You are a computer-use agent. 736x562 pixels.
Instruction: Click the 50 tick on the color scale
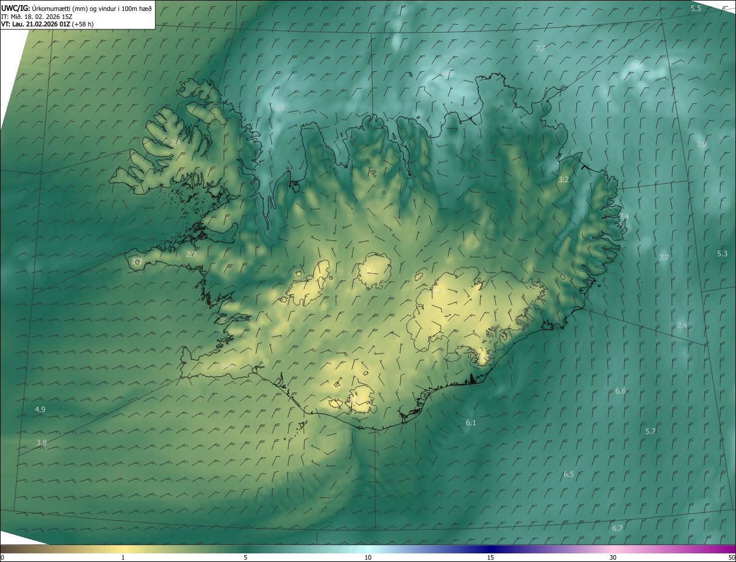[731, 557]
